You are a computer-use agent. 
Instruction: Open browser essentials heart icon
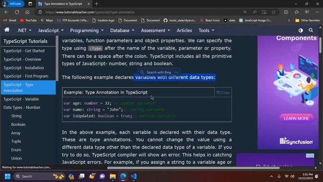307,12
